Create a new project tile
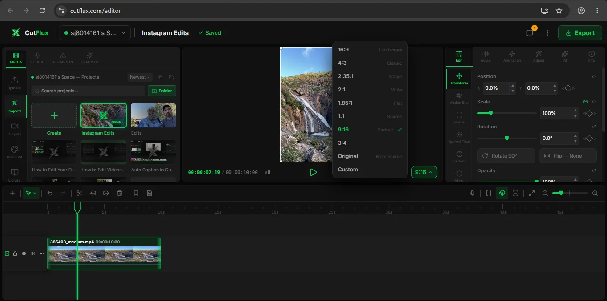607x301 pixels. click(54, 115)
